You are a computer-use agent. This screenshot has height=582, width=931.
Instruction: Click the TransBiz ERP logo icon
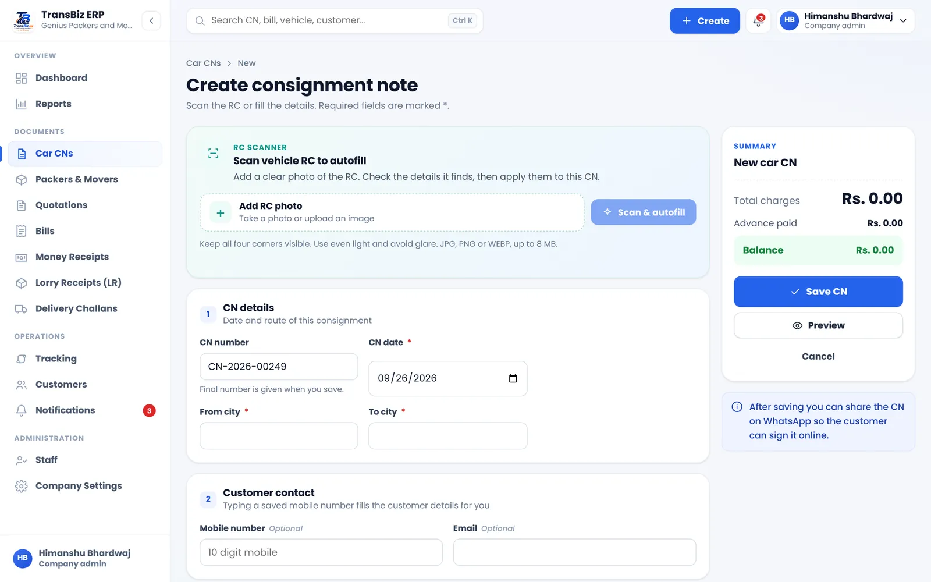tap(23, 20)
